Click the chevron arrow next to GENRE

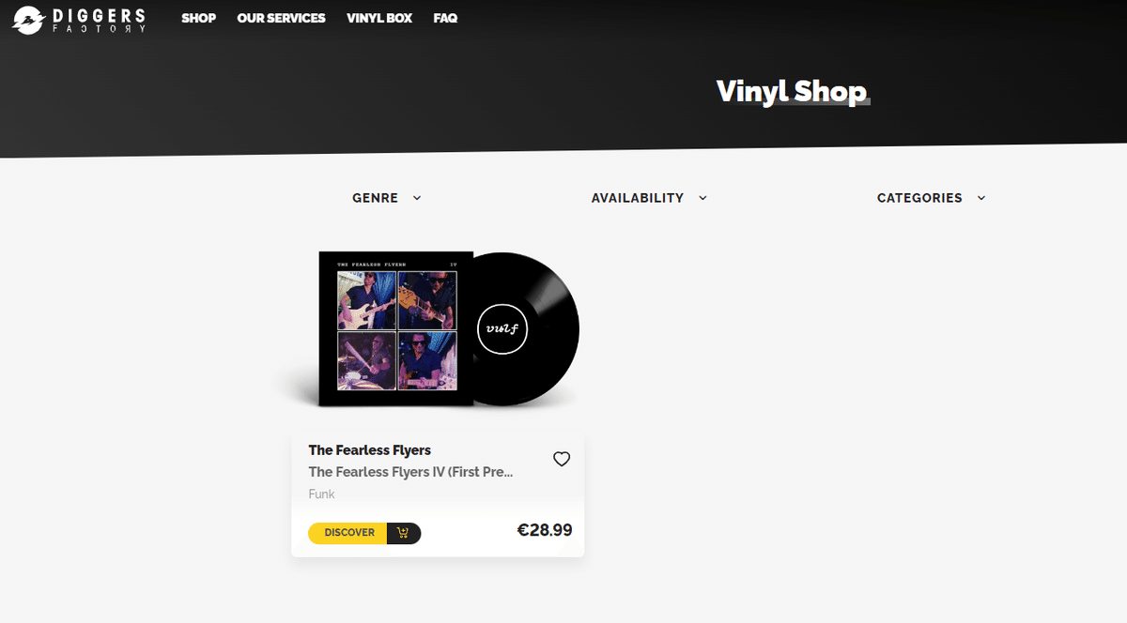[x=417, y=198]
